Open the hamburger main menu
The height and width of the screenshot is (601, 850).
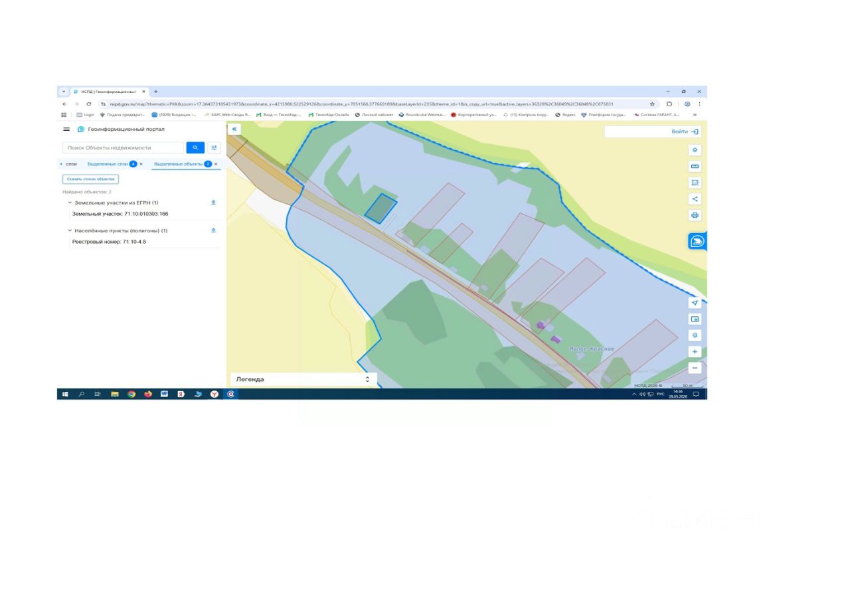pos(66,129)
